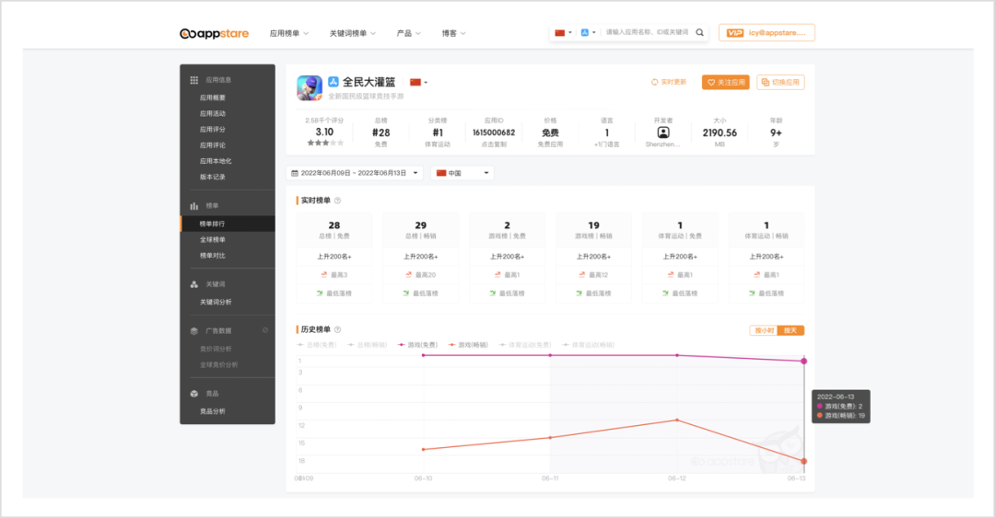
Task: Click the 广告数据 layers icon in sidebar
Action: 194,331
